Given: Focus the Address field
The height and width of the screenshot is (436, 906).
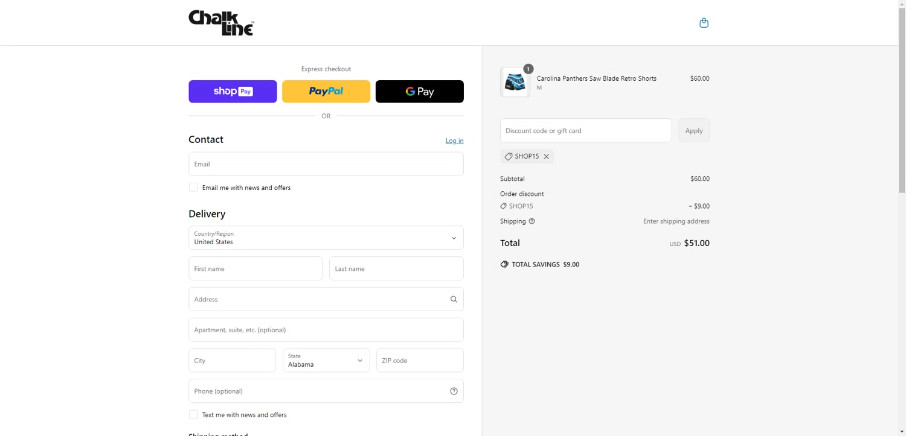Looking at the screenshot, I should pos(326,299).
